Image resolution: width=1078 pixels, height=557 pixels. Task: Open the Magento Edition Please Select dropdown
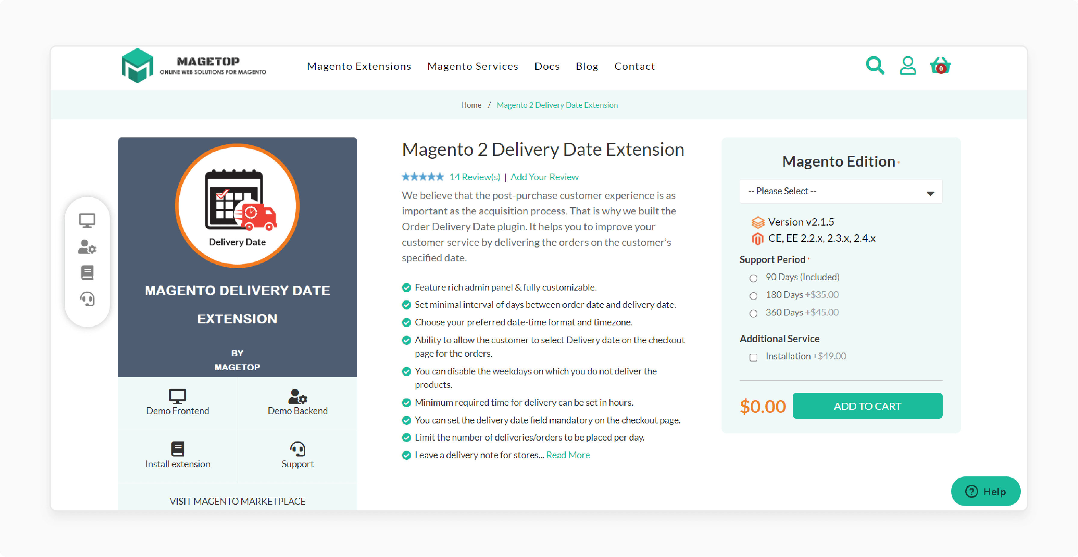coord(841,191)
